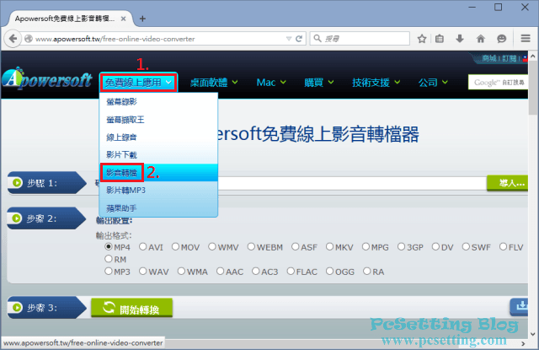Choose the WMA audio option
The width and height of the screenshot is (539, 350).
(182, 272)
